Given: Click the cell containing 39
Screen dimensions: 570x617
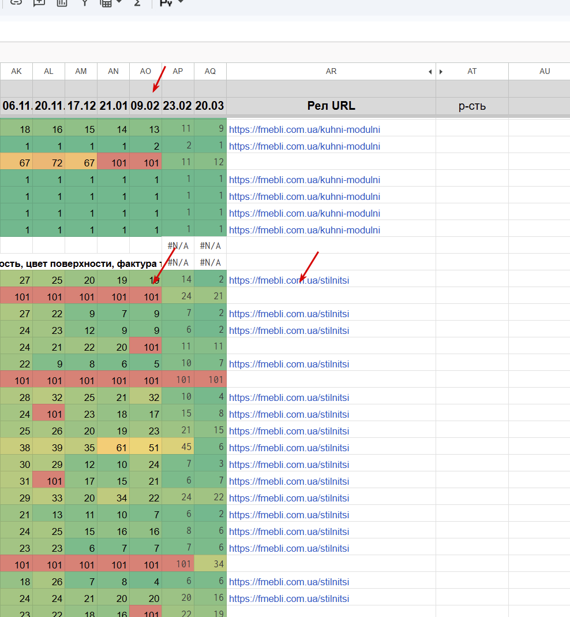Looking at the screenshot, I should pos(48,447).
